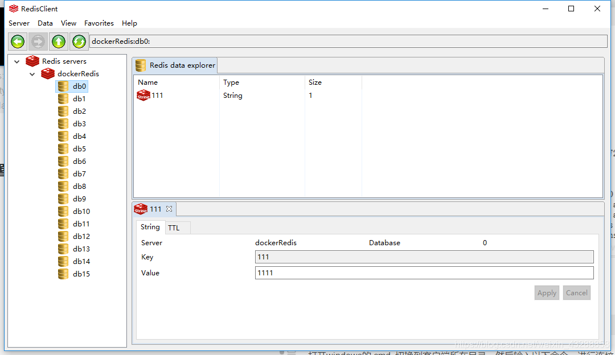Sort by the Size column header

click(333, 82)
